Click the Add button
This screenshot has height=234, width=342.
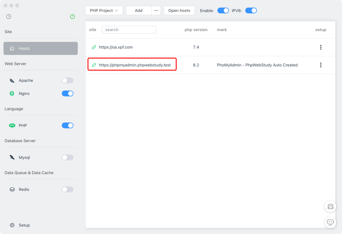pyautogui.click(x=139, y=10)
